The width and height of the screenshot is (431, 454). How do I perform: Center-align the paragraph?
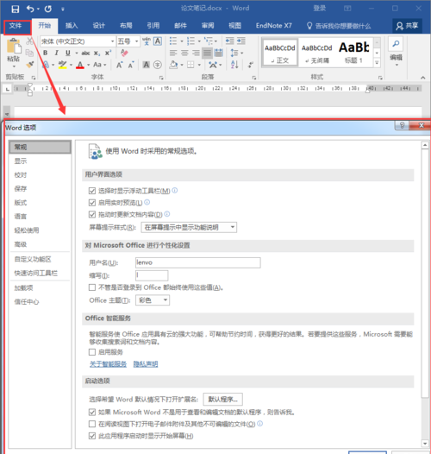[184, 53]
